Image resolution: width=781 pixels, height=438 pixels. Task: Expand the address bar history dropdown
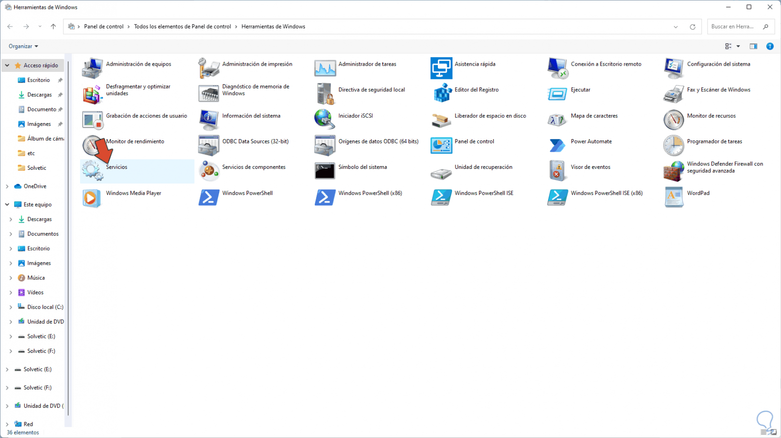point(676,27)
